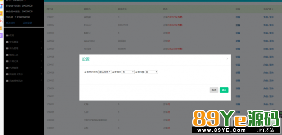
Task: Click status 正常(100019)(作弊) cell
Action: pos(173,49)
